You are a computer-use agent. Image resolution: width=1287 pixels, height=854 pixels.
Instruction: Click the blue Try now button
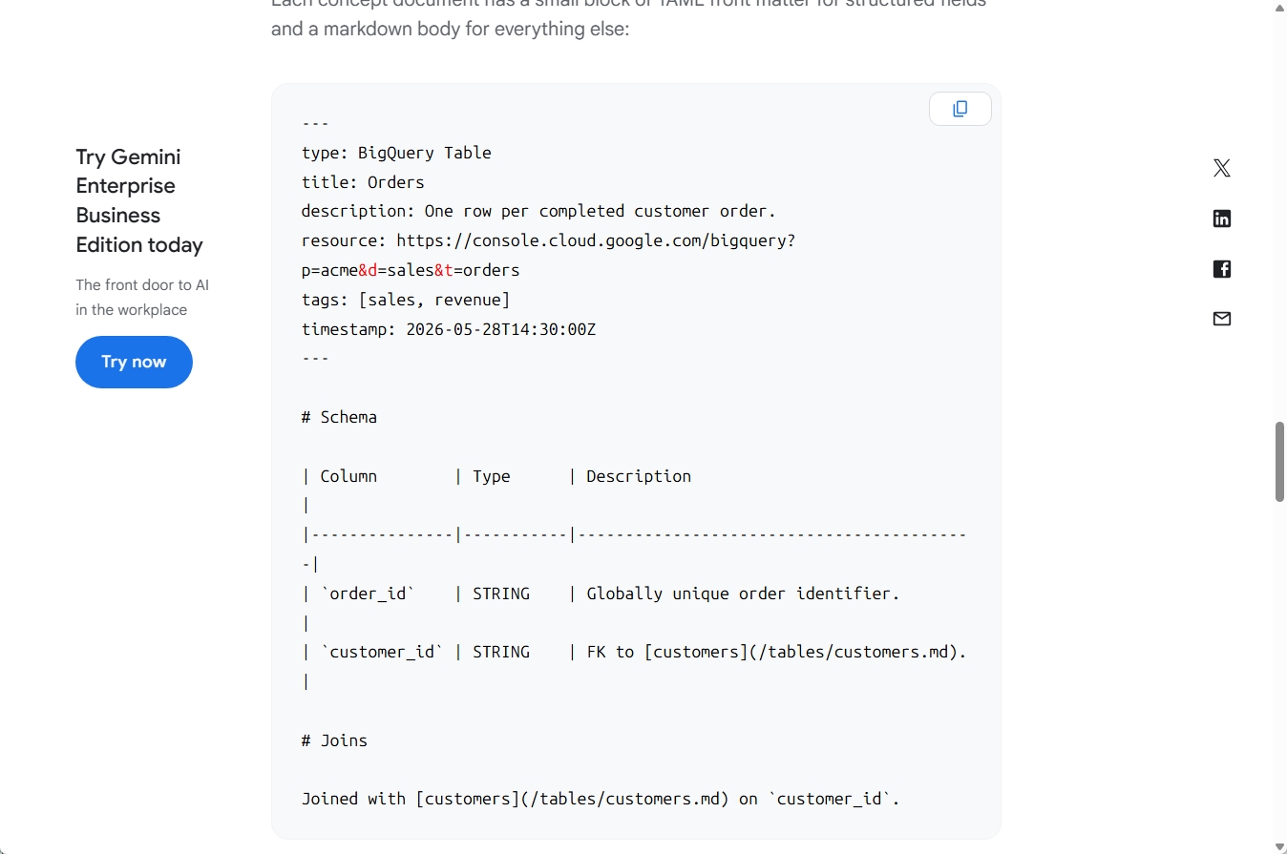pyautogui.click(x=134, y=362)
